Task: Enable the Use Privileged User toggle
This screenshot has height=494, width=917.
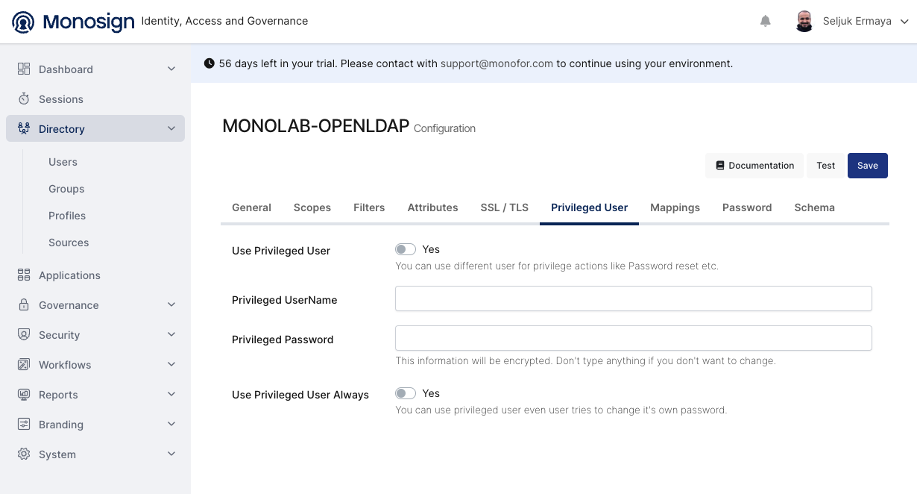Action: click(406, 250)
